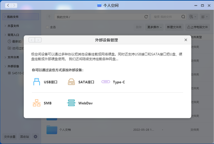Select SATA接口 label text

click(86, 82)
